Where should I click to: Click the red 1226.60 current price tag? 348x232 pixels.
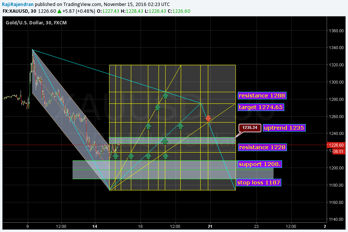pos(336,145)
